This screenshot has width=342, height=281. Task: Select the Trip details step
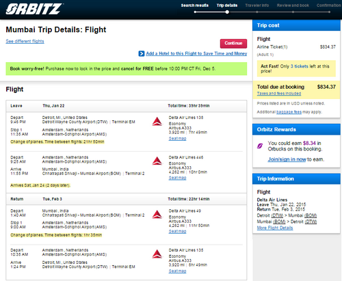(x=227, y=5)
